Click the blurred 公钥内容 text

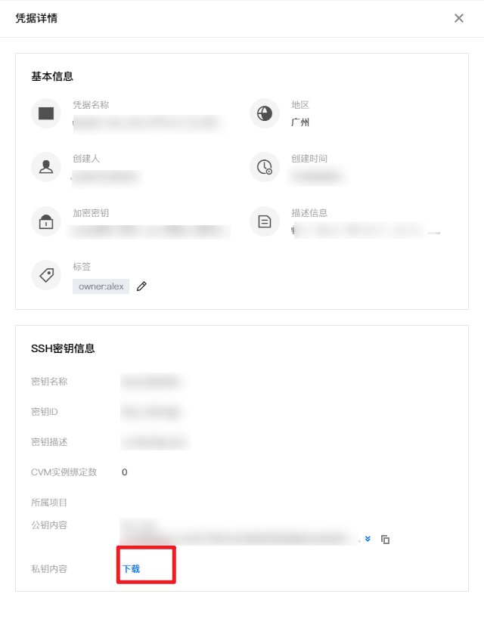click(x=238, y=532)
